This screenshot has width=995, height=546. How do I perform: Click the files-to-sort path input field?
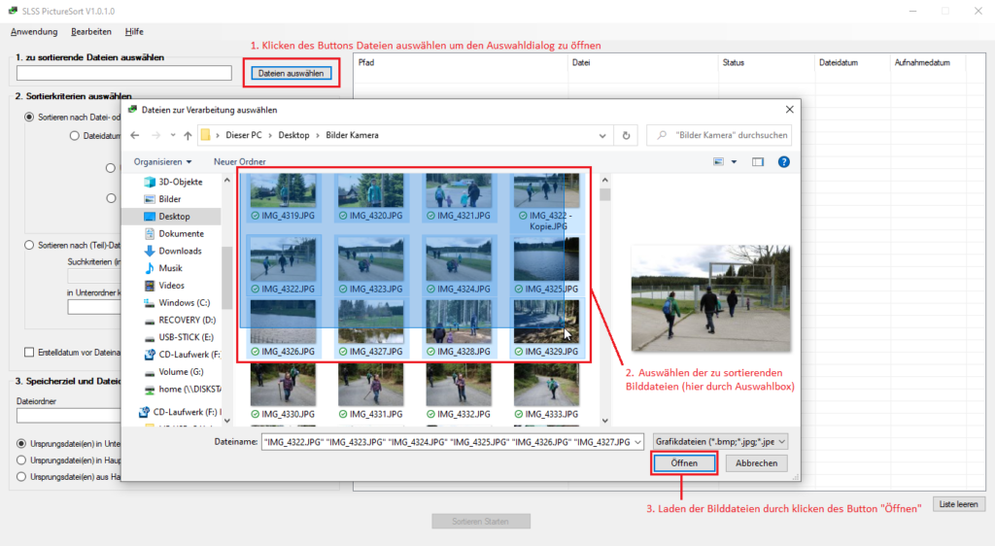point(124,73)
